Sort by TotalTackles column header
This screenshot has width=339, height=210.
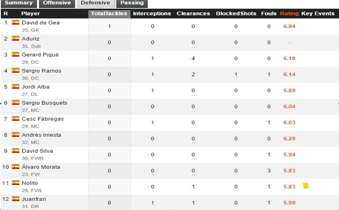[x=109, y=14]
